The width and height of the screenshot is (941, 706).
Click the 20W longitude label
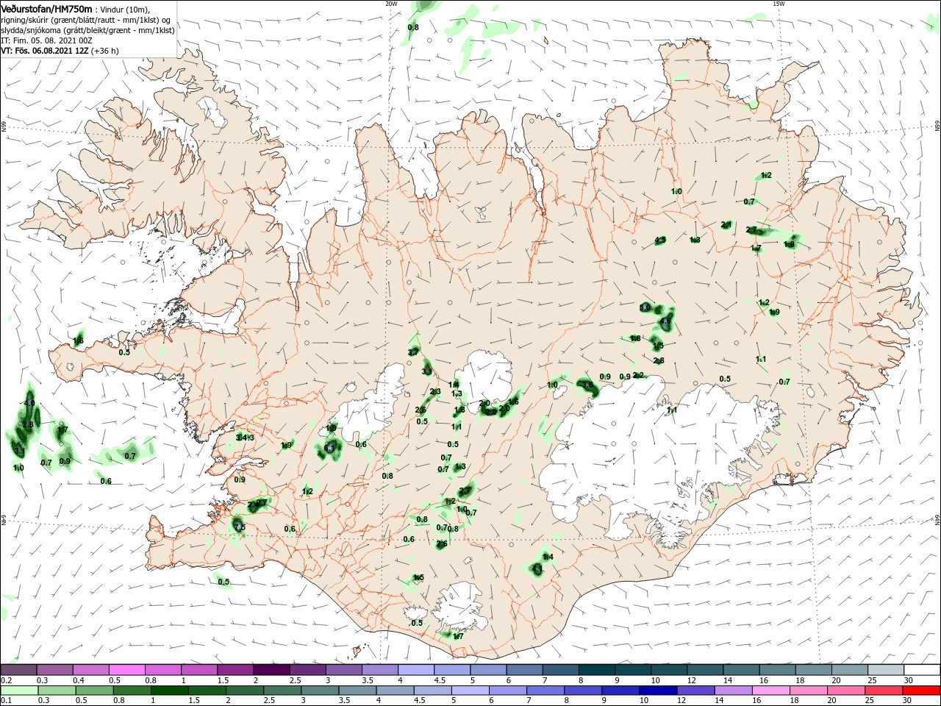391,4
